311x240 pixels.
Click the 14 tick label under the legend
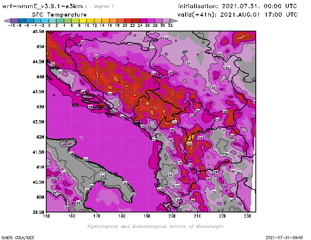click(x=102, y=25)
